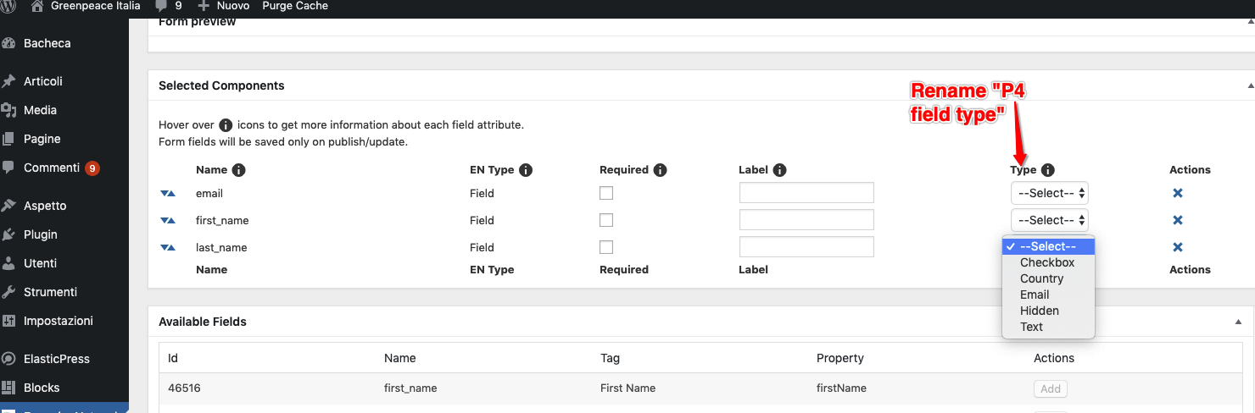The width and height of the screenshot is (1255, 413).
Task: Click the ElasticPress icon
Action: [x=8, y=359]
